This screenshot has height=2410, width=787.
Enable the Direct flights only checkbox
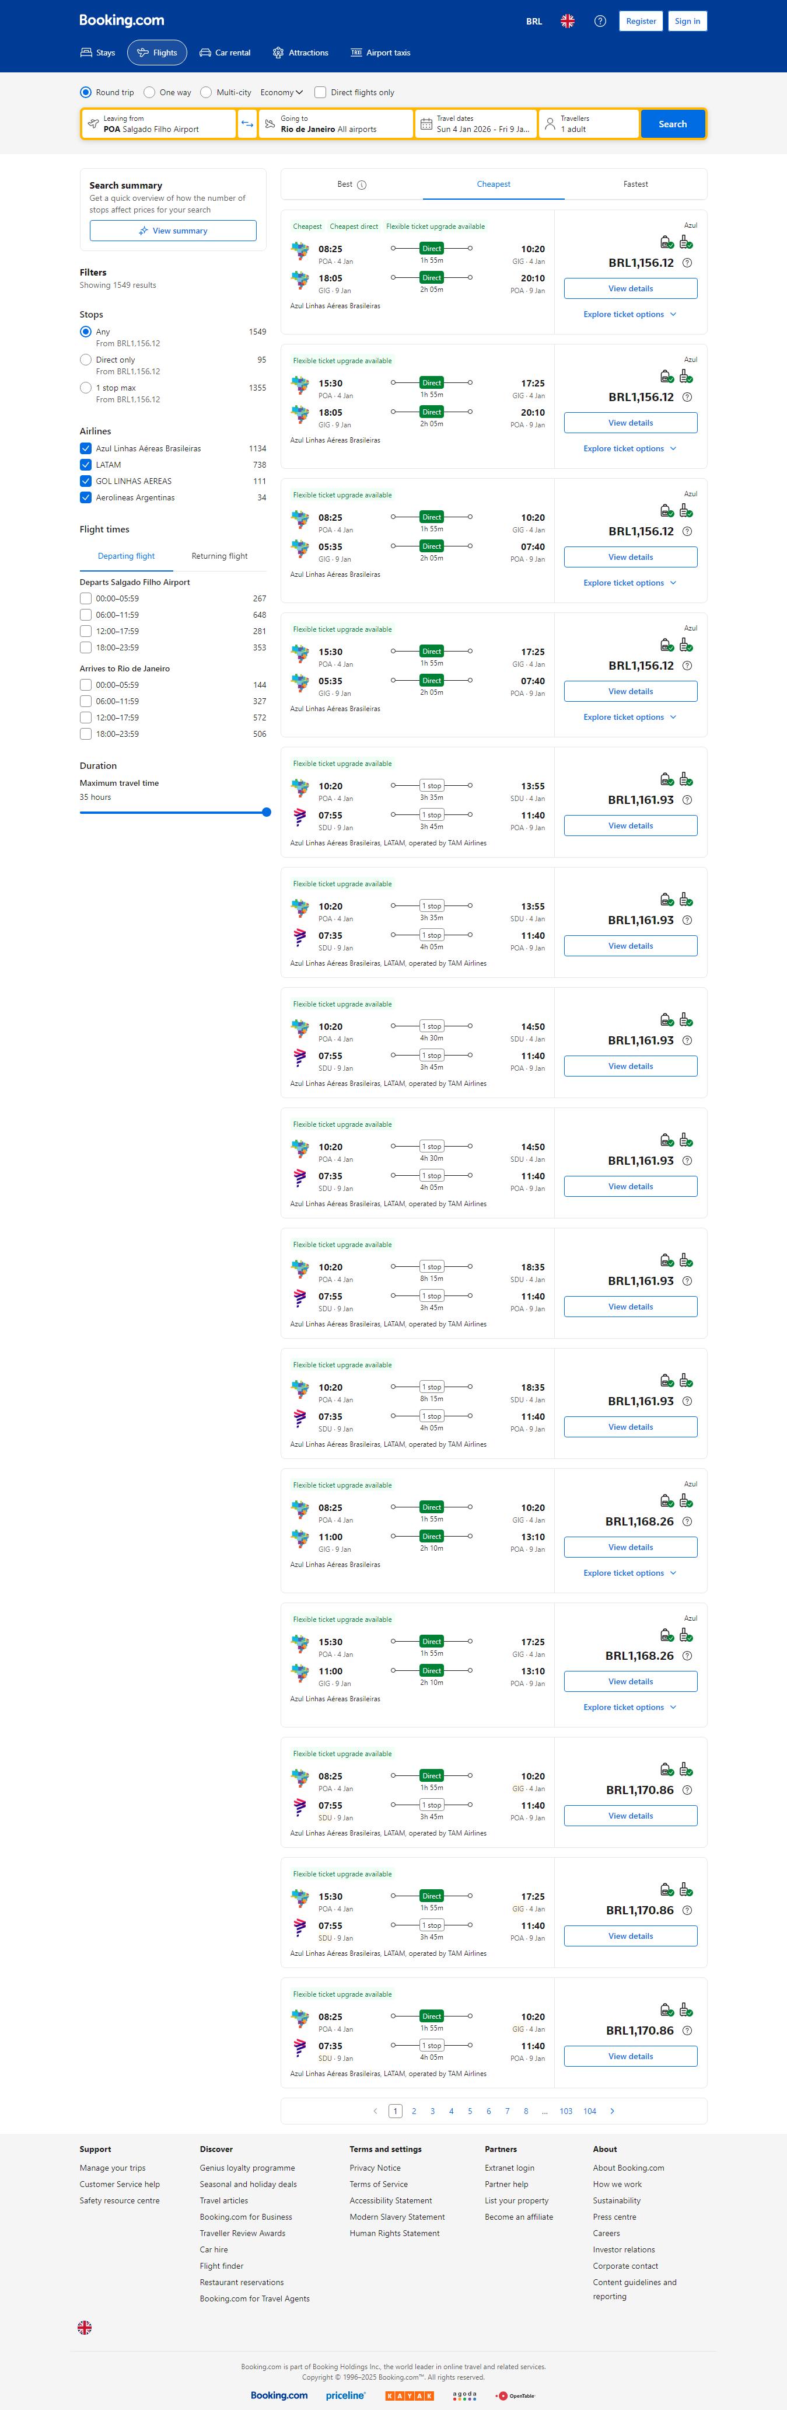click(321, 93)
